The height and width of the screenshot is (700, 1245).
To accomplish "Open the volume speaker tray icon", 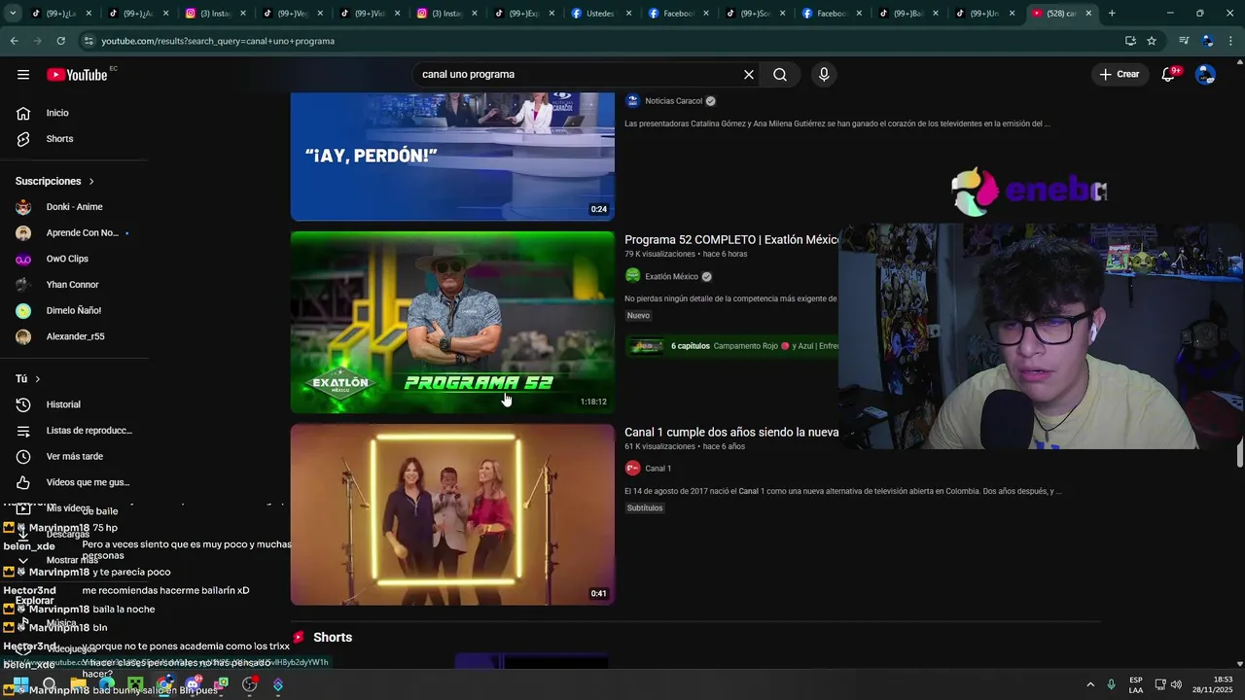I will [x=1176, y=684].
